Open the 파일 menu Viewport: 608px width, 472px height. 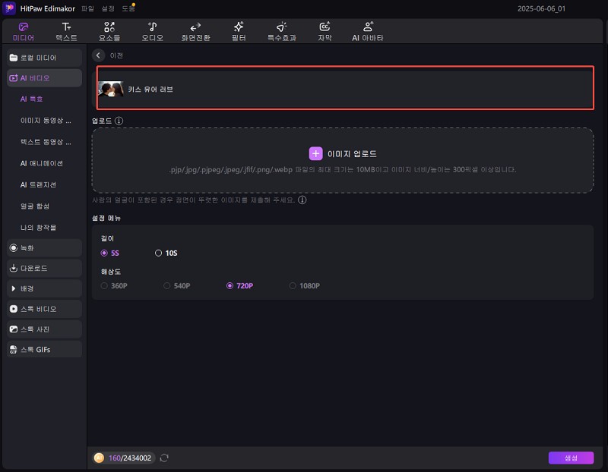coord(87,8)
